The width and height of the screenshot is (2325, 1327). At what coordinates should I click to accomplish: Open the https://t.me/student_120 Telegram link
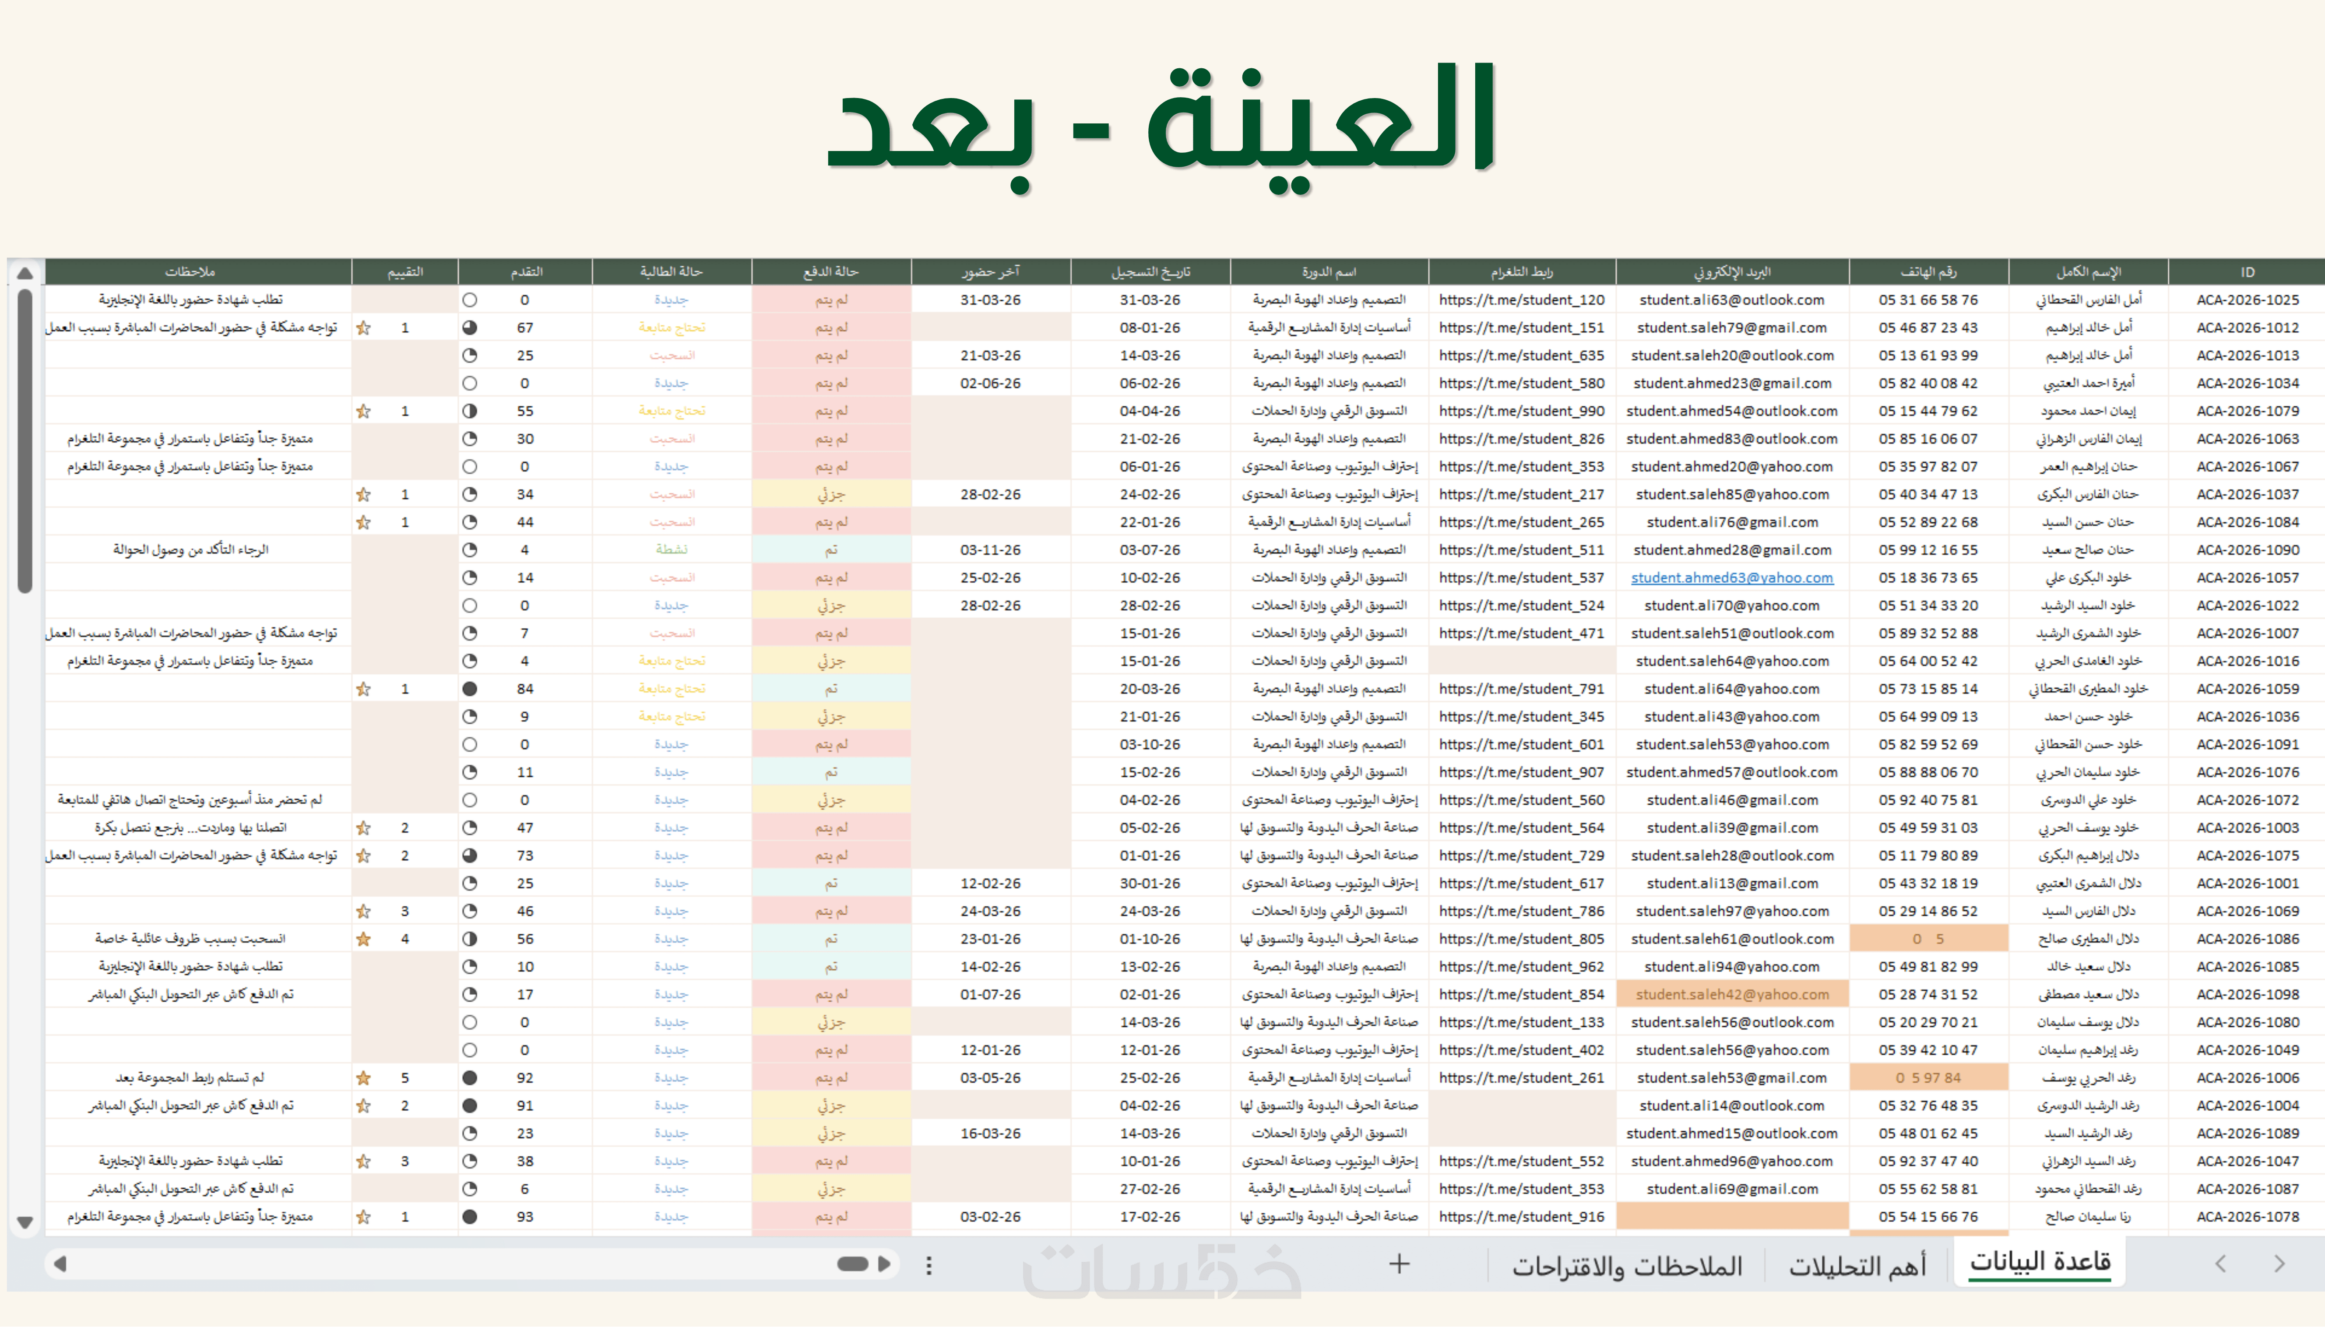pyautogui.click(x=1521, y=300)
